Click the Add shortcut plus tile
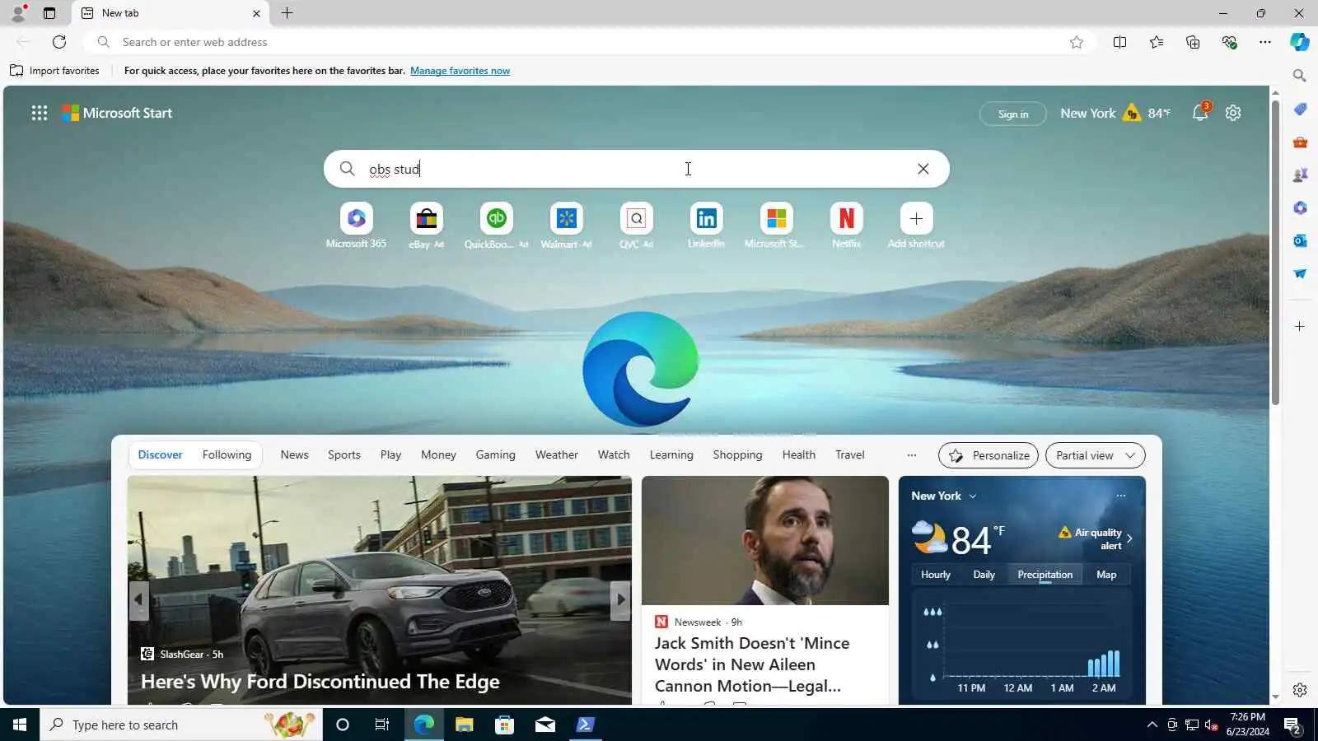Screen dimensions: 1318x741 pos(916,218)
